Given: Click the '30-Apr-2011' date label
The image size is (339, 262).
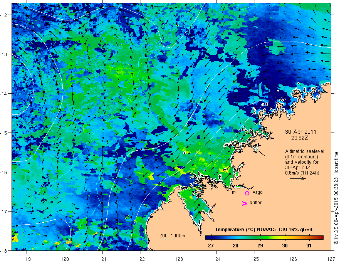Looking at the screenshot, I should (300, 132).
